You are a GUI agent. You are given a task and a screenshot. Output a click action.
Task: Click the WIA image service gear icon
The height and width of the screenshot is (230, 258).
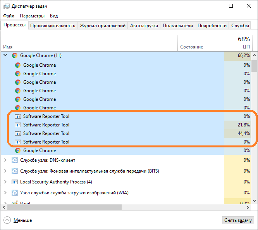point(15,193)
